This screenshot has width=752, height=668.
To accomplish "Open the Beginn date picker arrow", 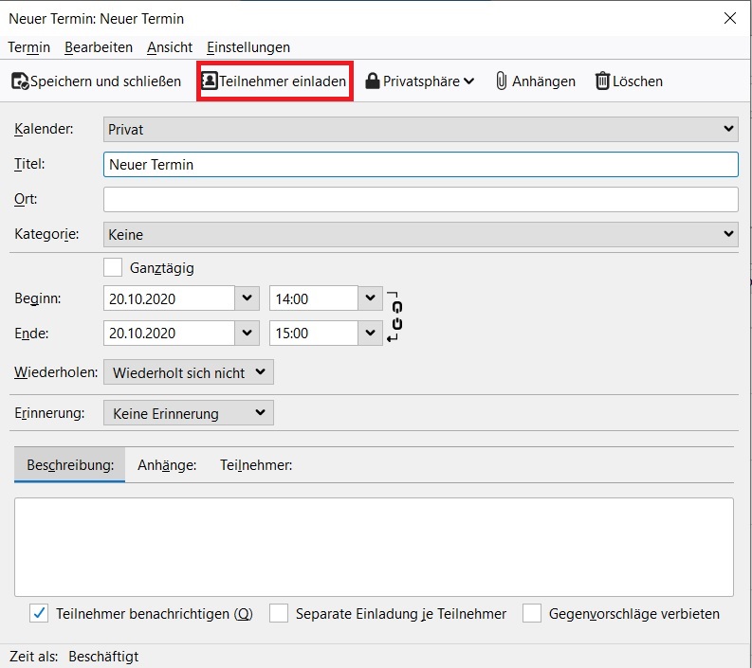I will [247, 298].
